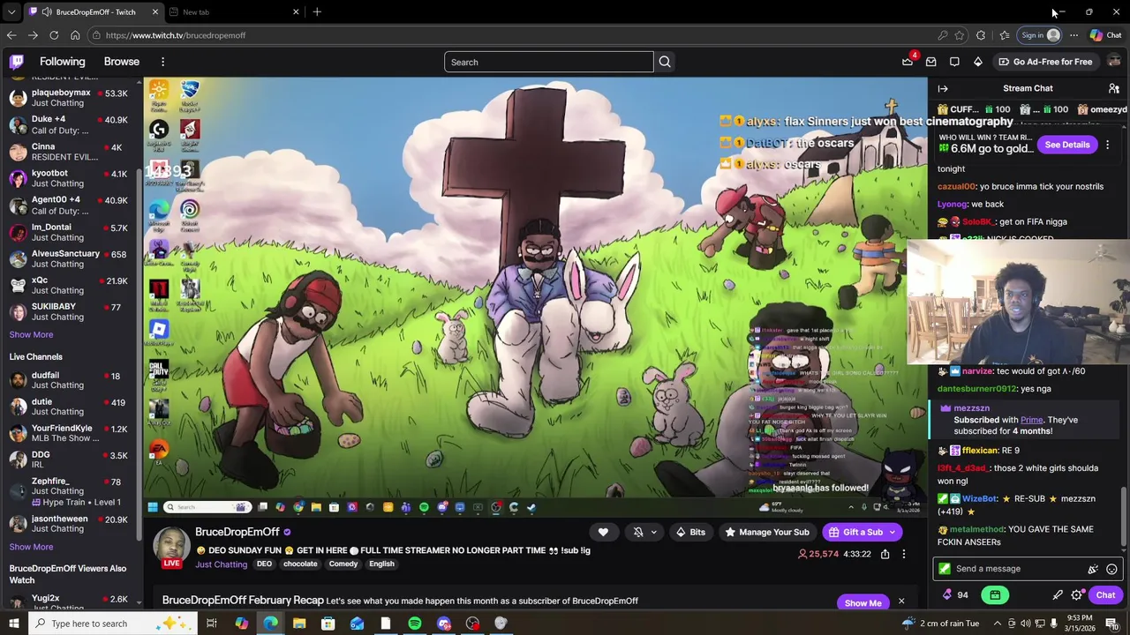Open the Just Chatting category link

click(221, 564)
